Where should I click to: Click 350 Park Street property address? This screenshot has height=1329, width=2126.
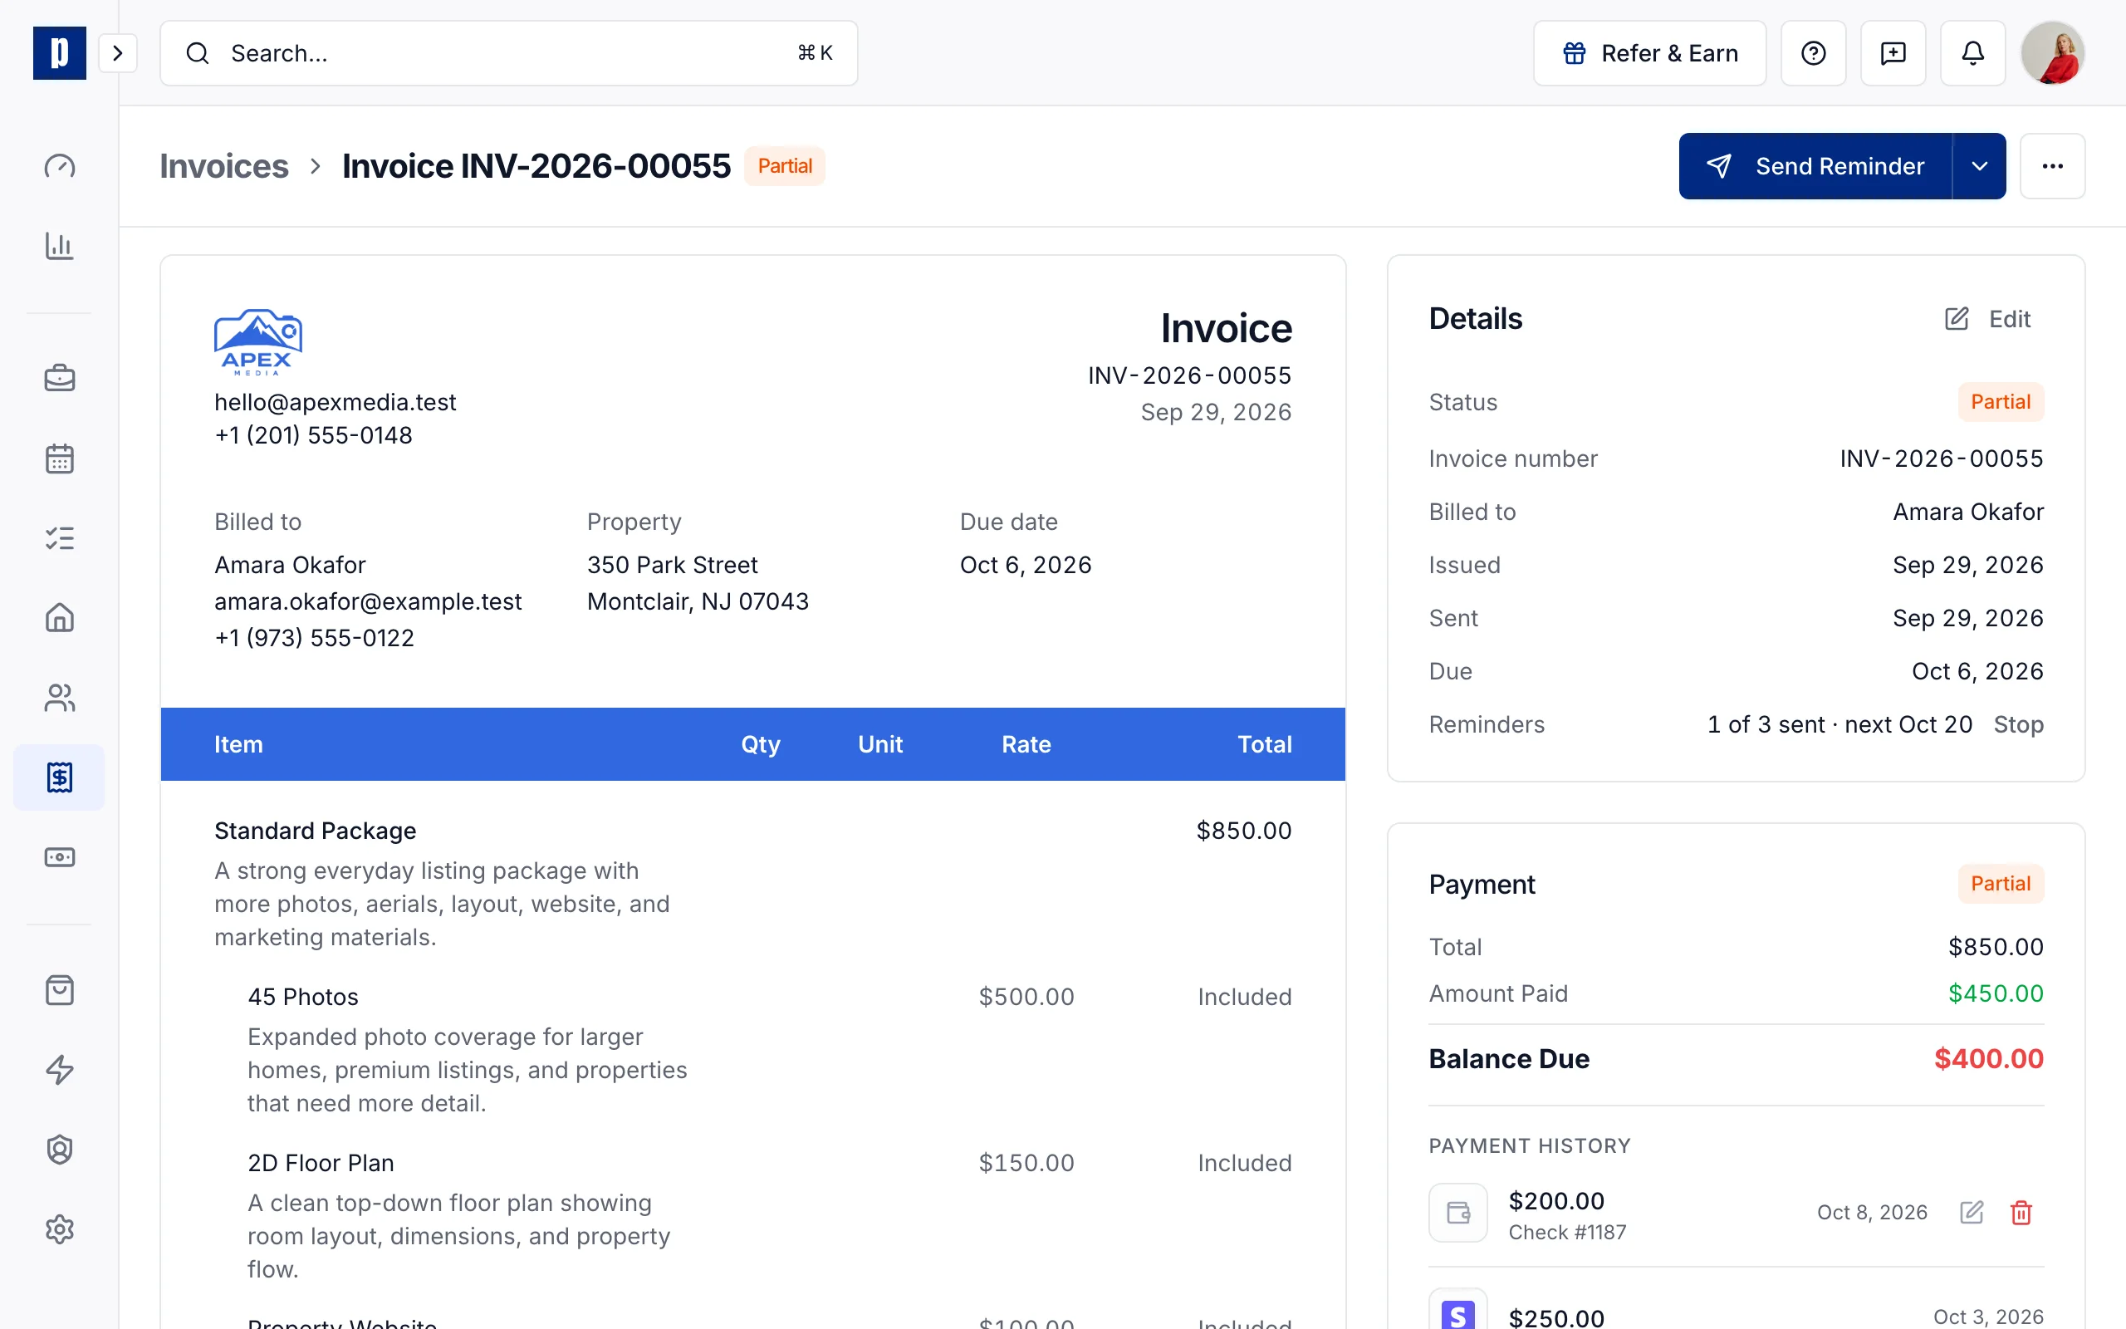pyautogui.click(x=672, y=564)
